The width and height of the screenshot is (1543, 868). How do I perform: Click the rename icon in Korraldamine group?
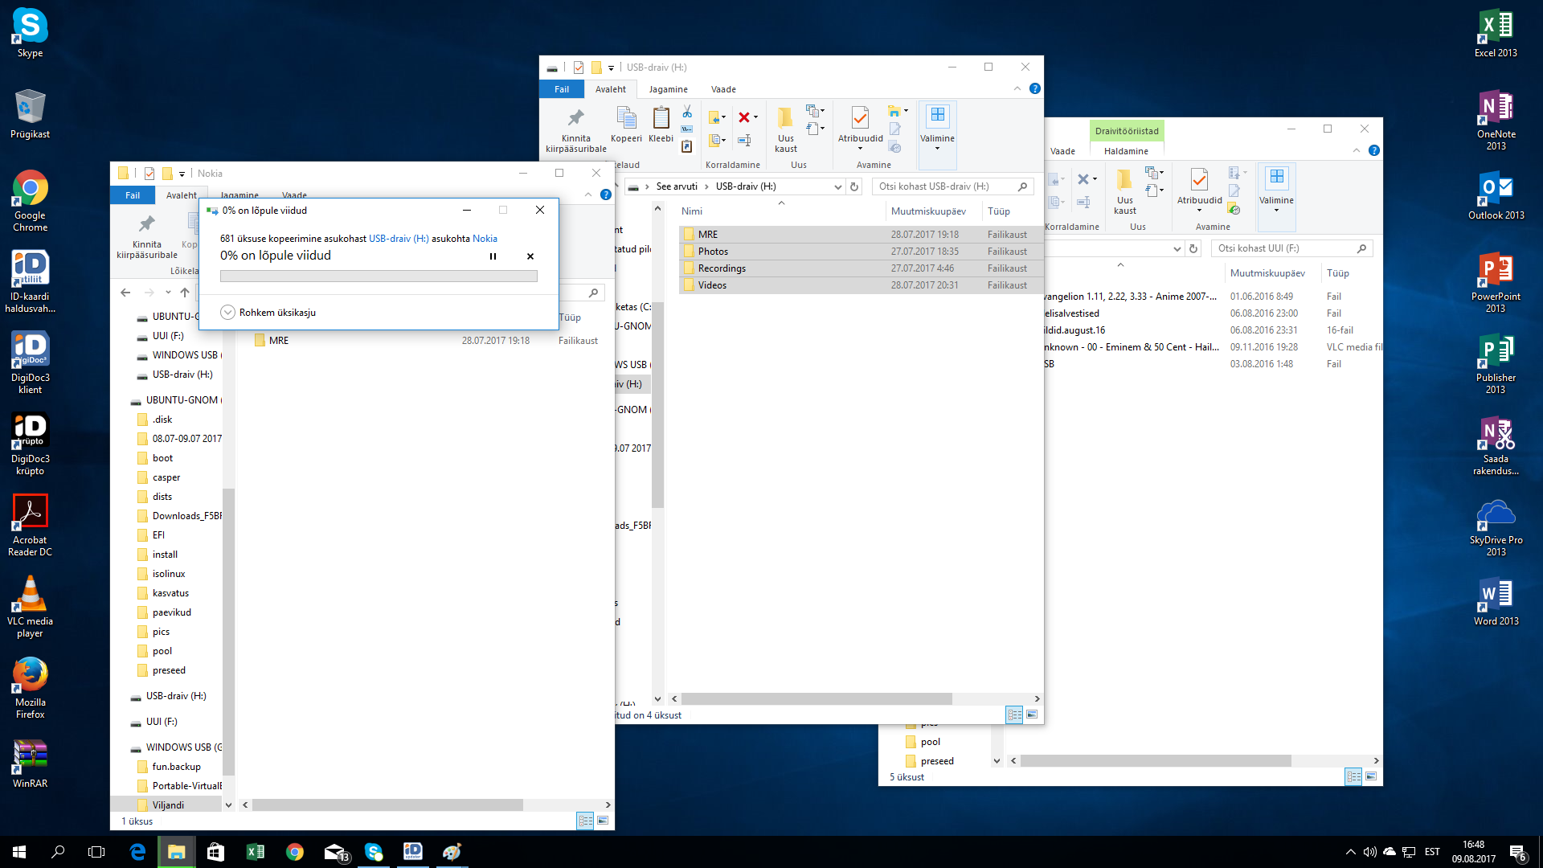[745, 141]
